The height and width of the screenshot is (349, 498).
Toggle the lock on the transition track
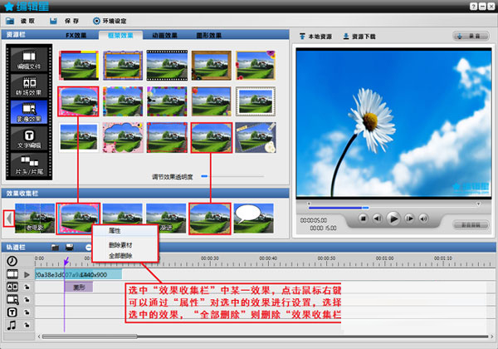[27, 287]
